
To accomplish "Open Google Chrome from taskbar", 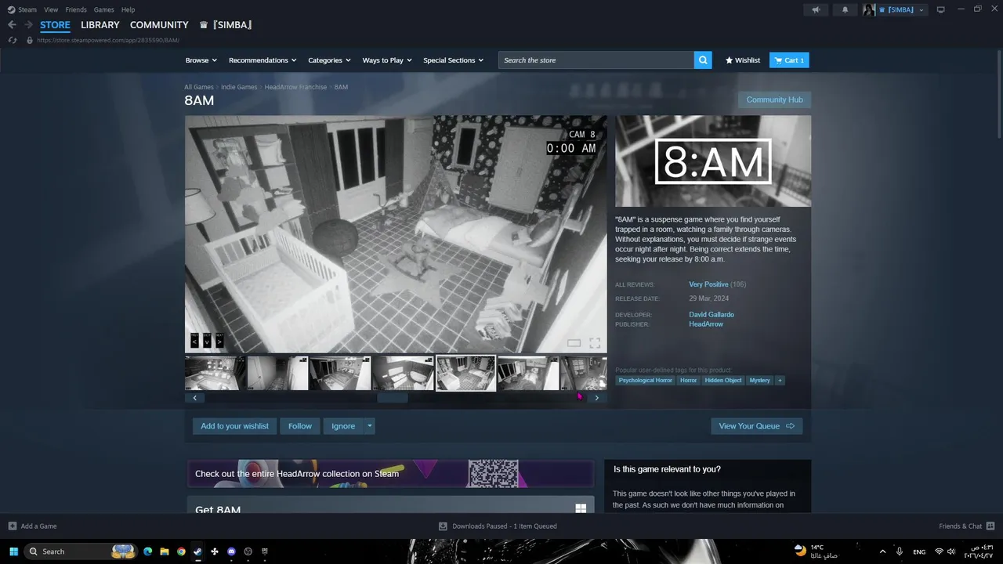I will [181, 551].
